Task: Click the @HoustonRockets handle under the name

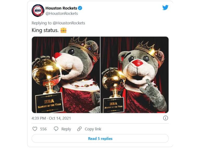Action: click(x=62, y=13)
